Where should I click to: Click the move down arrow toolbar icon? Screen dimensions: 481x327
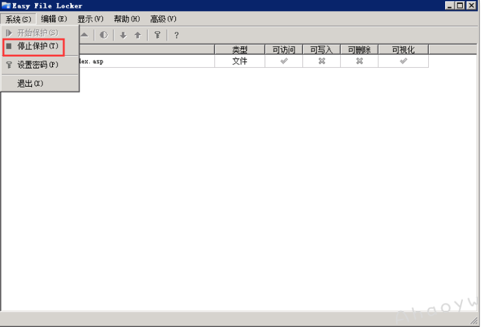[x=123, y=35]
